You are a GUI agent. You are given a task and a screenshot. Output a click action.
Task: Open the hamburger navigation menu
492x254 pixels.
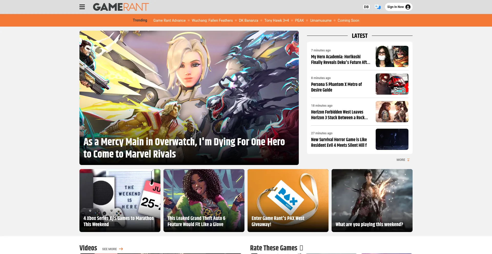click(x=82, y=7)
